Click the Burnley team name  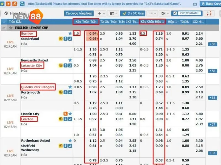point(27,34)
